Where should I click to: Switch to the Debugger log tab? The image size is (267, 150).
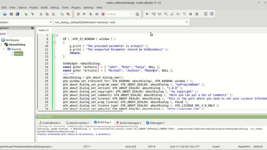(x=155, y=122)
